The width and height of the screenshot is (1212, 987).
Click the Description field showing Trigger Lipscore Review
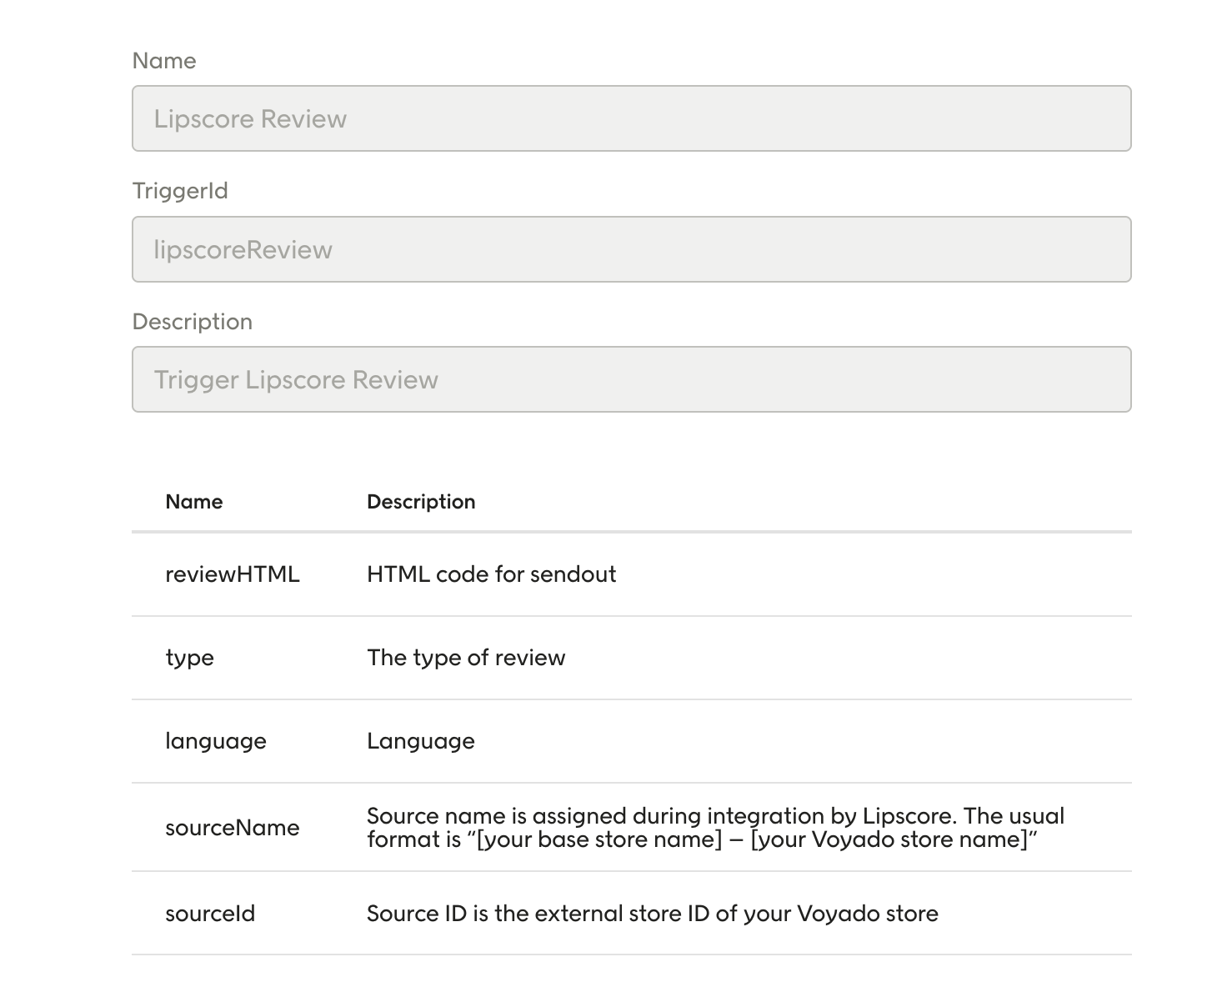point(631,379)
